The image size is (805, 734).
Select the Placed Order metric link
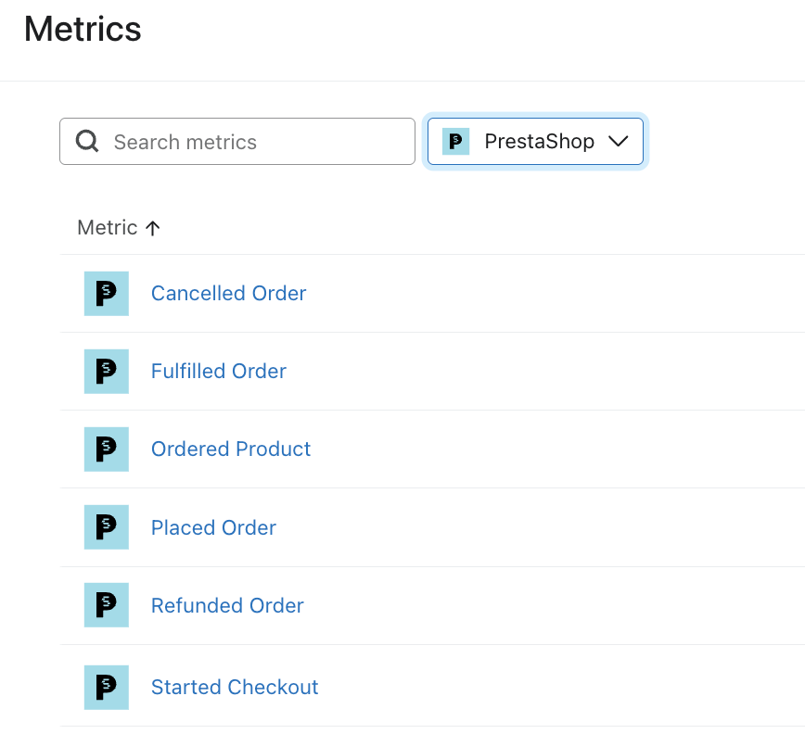(213, 528)
